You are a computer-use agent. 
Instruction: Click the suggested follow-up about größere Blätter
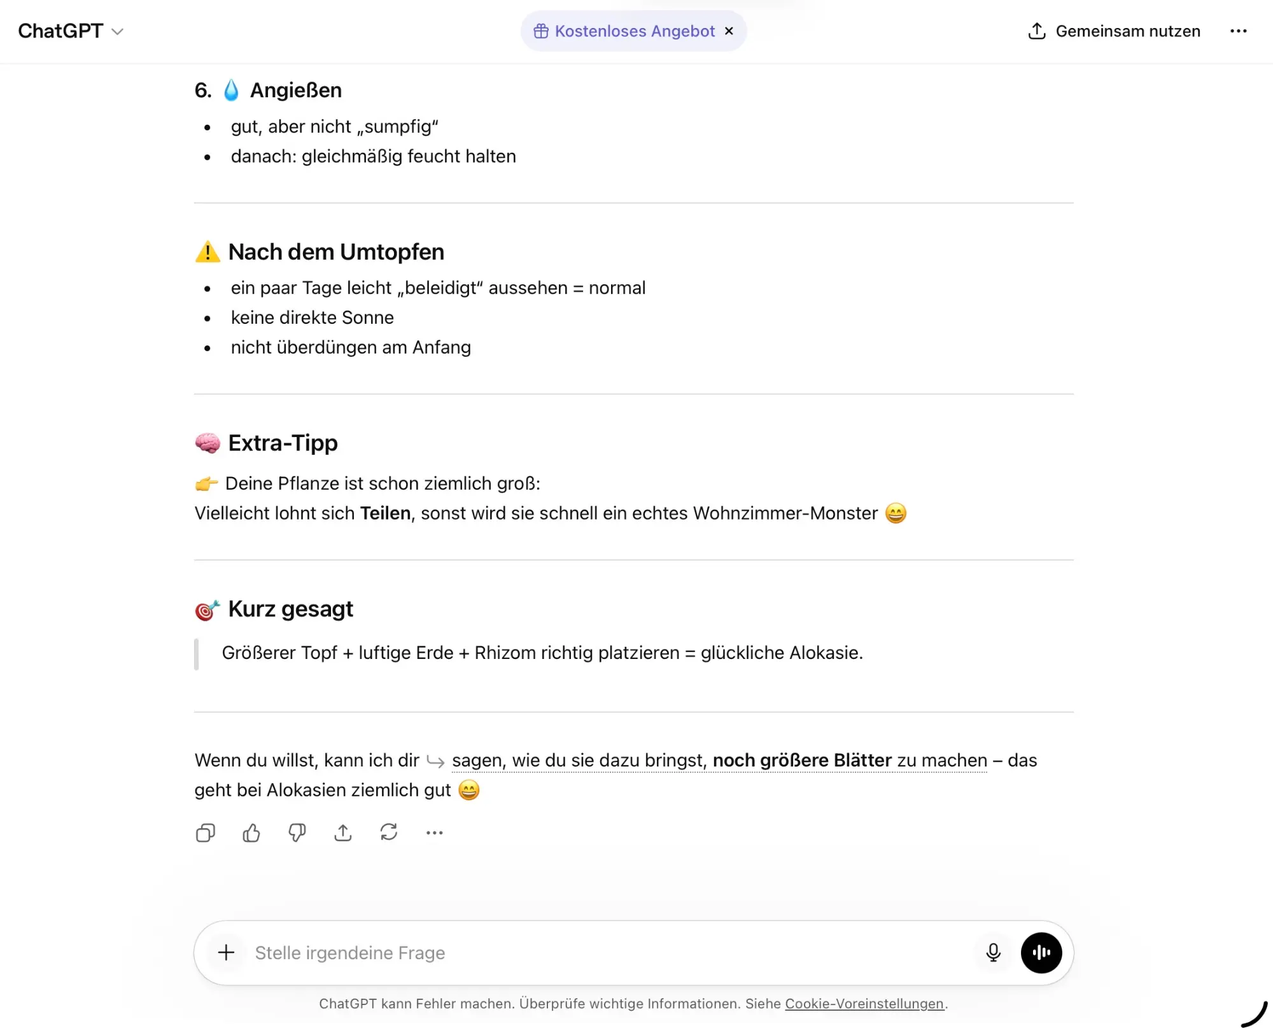[719, 761]
